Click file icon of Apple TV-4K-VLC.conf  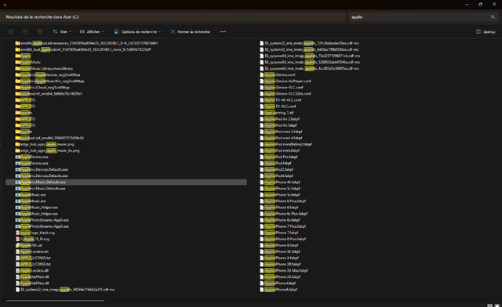tap(262, 99)
